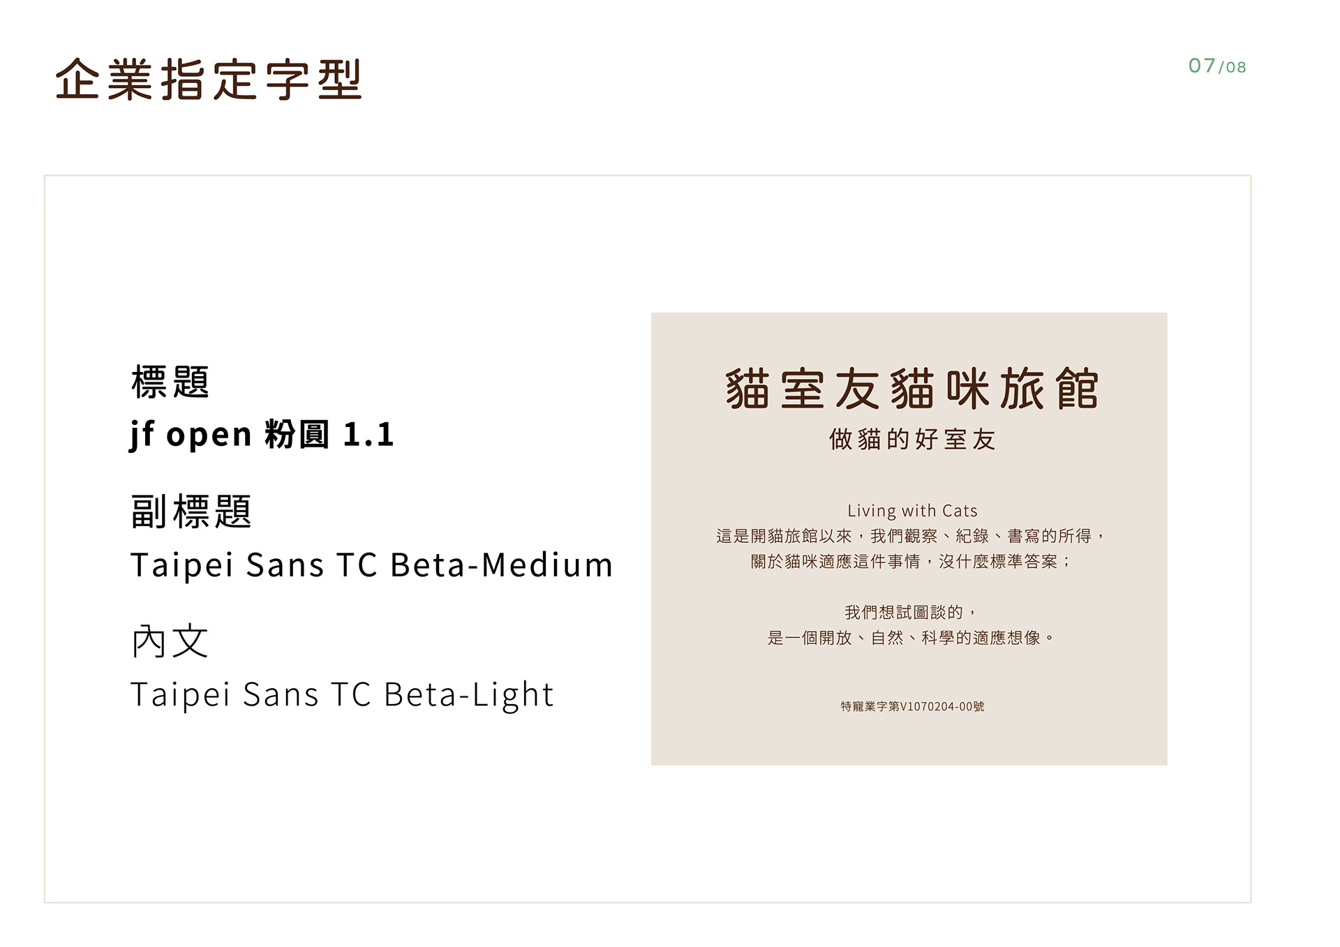Screen dimensions: 1340x947
Task: Click the word 'Living' in English tagline
Action: point(872,511)
